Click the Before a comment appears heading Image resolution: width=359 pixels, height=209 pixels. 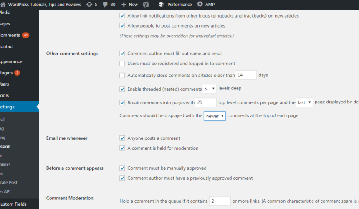(x=75, y=168)
